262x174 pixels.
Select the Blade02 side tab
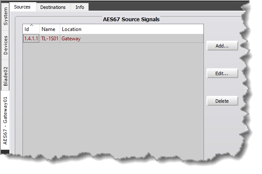tap(6, 76)
